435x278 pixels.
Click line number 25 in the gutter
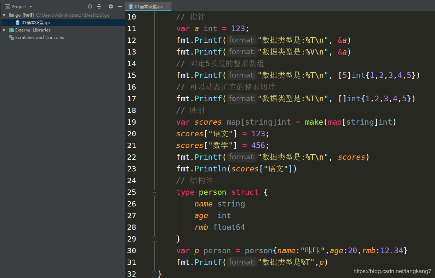click(131, 192)
